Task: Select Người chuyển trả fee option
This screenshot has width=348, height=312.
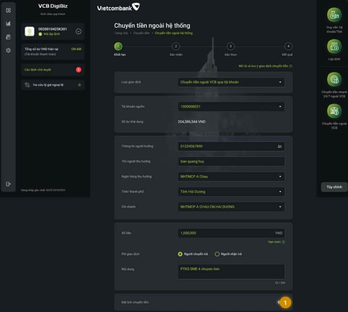Action: point(180,254)
